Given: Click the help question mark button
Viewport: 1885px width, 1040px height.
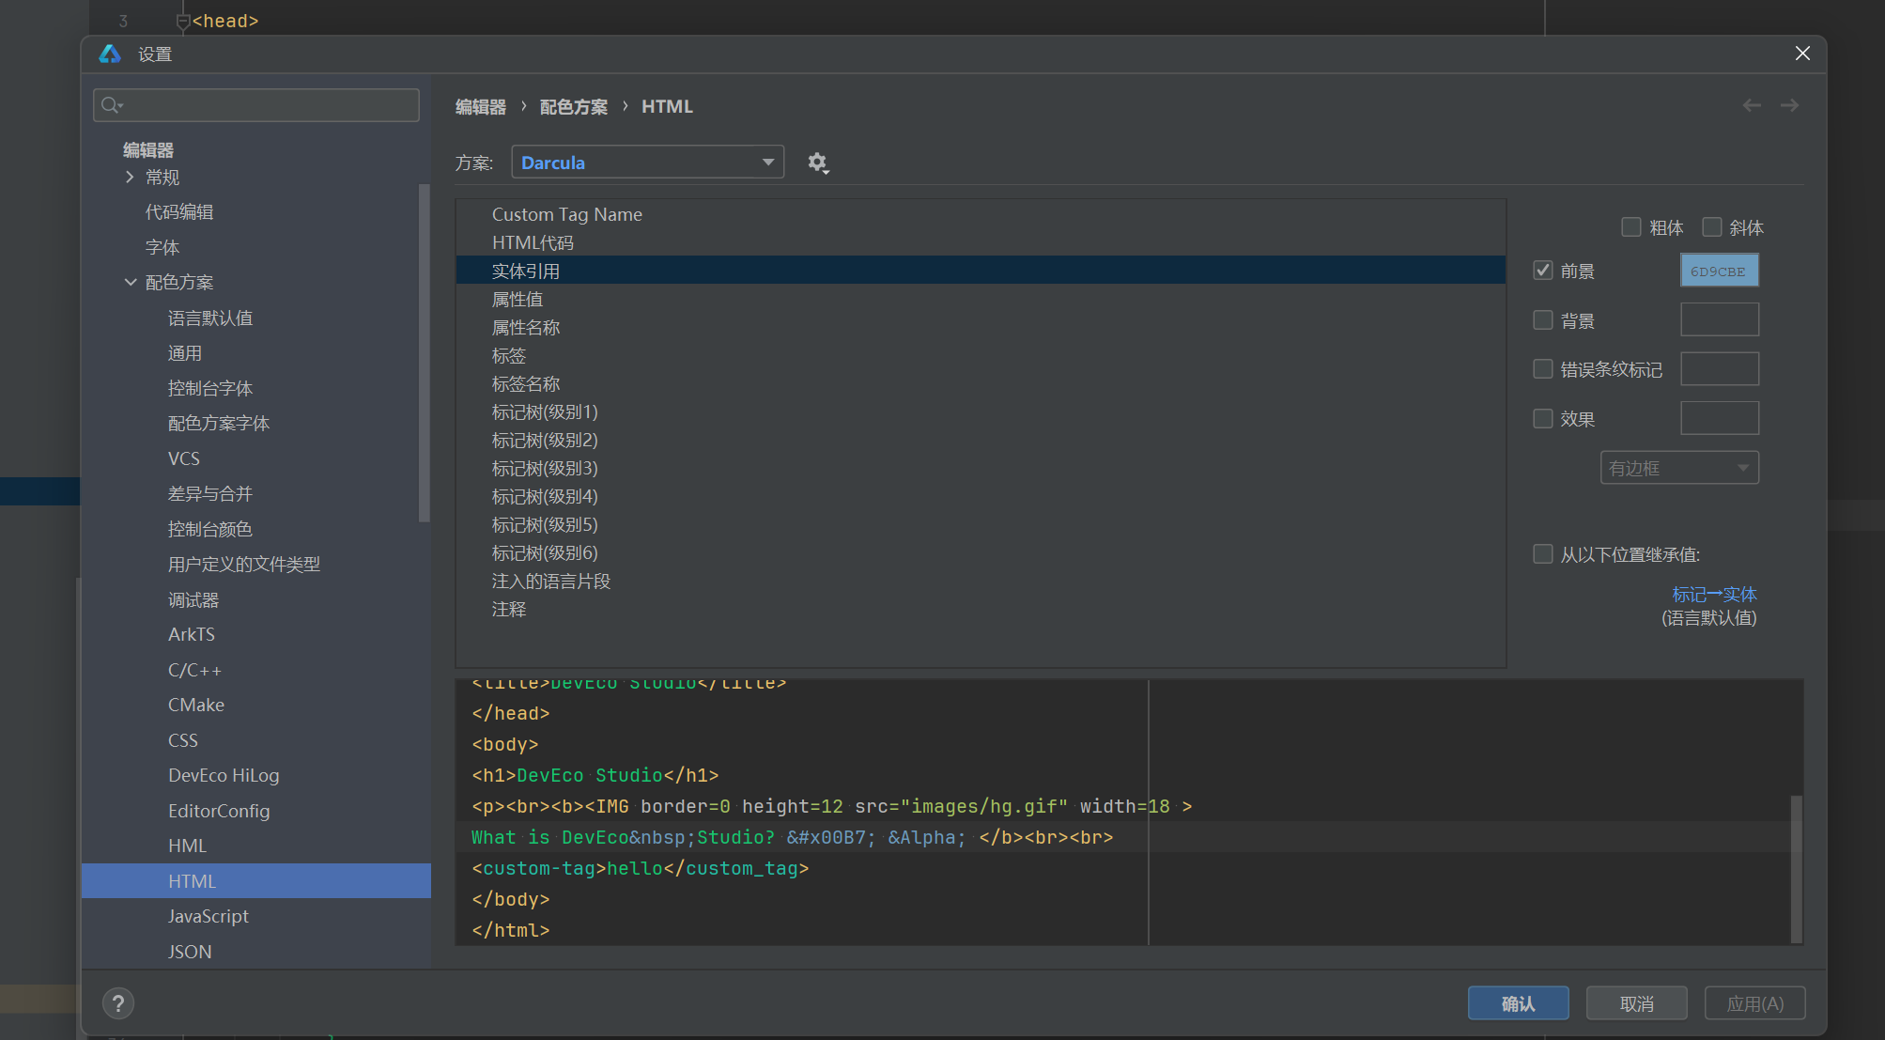Looking at the screenshot, I should [118, 1003].
